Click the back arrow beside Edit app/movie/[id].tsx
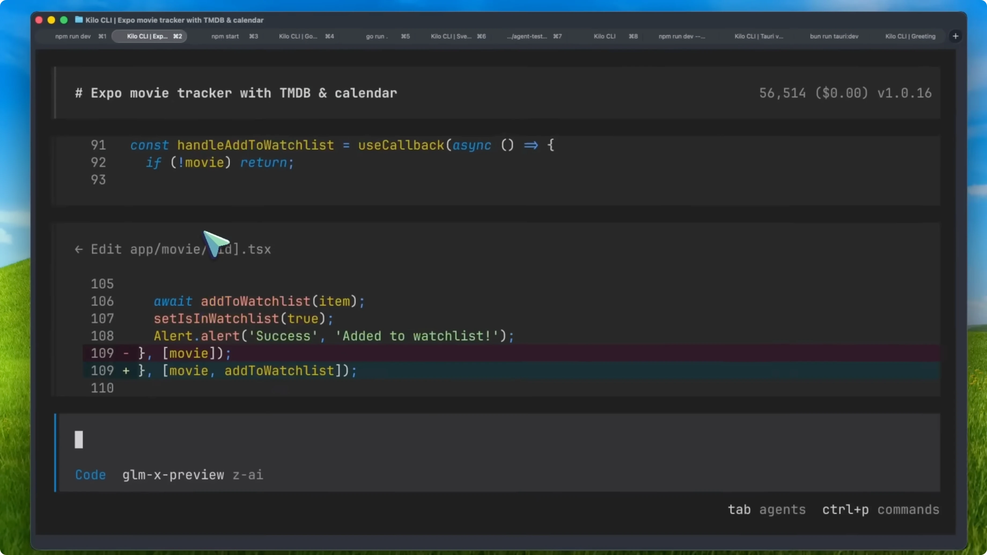The width and height of the screenshot is (987, 555). [79, 249]
